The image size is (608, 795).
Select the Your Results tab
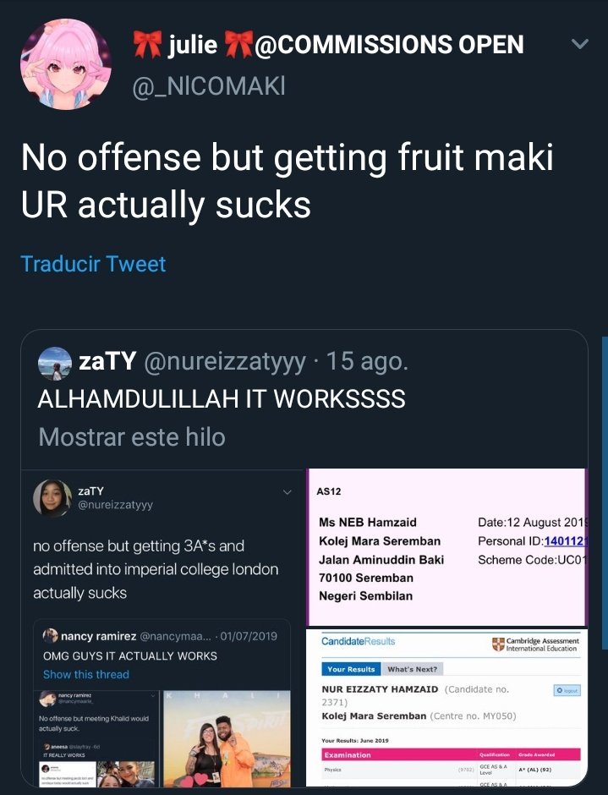point(351,669)
